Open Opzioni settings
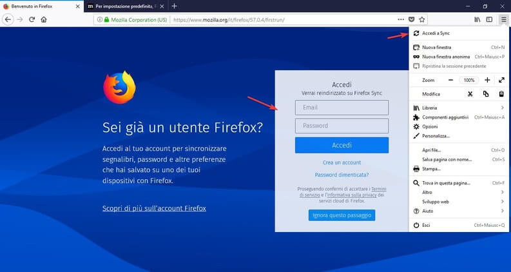This screenshot has height=272, width=511. click(x=459, y=126)
